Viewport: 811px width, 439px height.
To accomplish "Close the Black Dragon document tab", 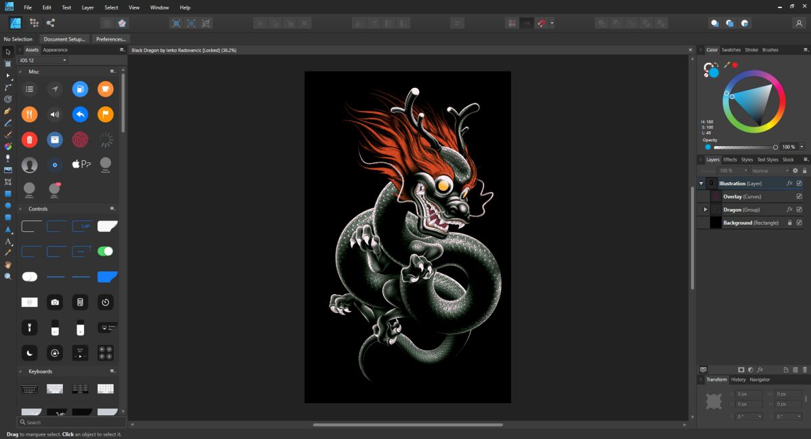I will click(690, 50).
